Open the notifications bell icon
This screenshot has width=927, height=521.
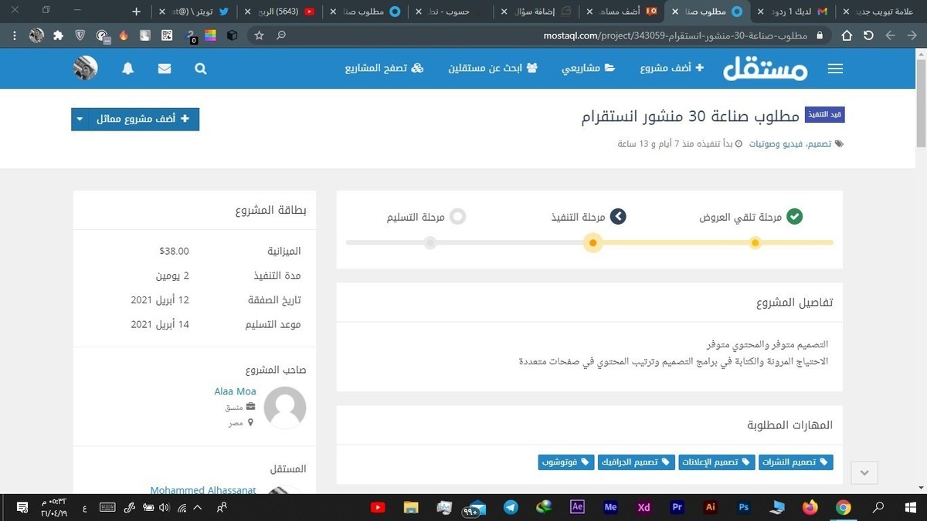(128, 68)
